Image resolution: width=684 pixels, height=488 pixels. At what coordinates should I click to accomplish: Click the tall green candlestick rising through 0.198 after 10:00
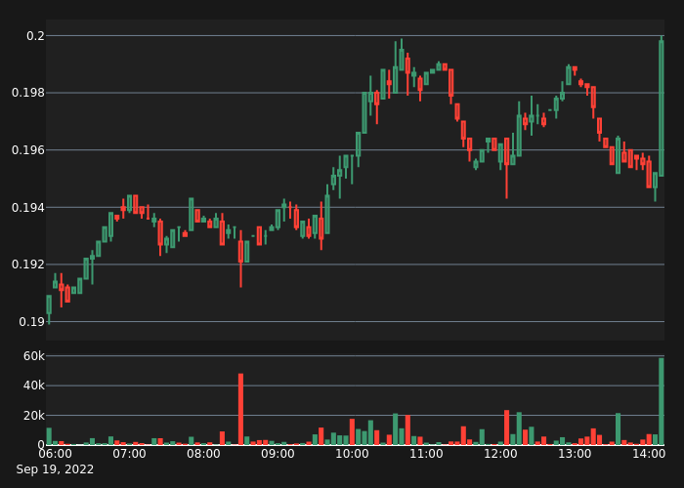coord(364,112)
